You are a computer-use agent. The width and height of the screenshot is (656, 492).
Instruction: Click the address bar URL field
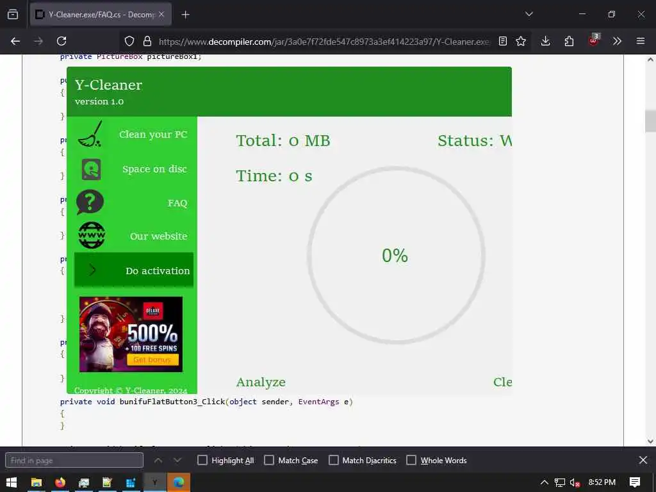(x=324, y=42)
